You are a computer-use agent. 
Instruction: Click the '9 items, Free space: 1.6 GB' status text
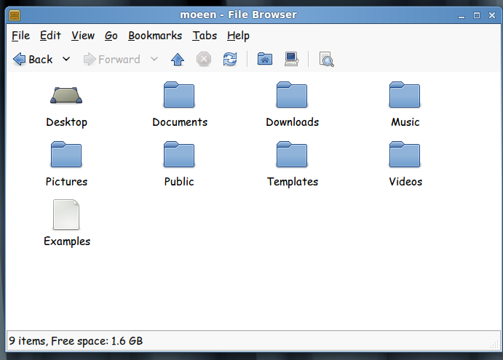pos(76,341)
